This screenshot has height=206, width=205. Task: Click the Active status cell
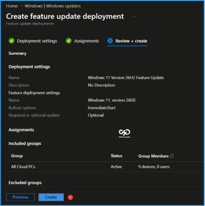116,167
